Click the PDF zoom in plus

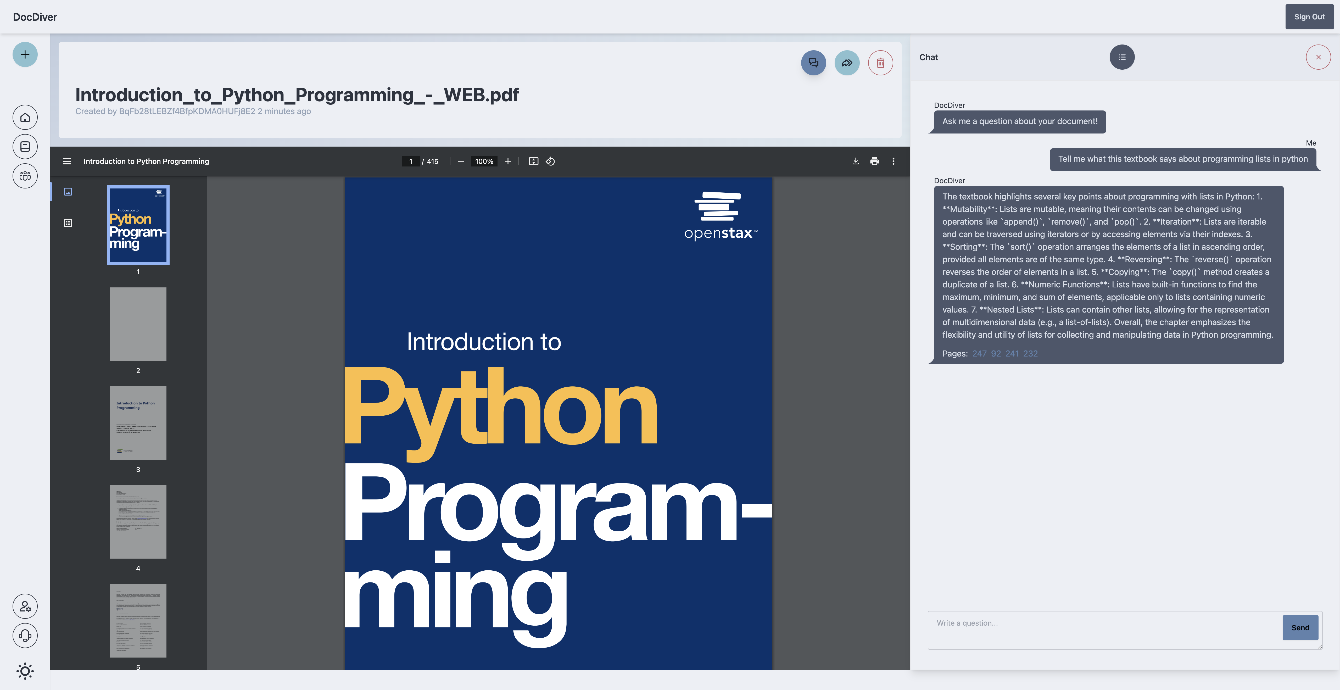click(x=508, y=161)
